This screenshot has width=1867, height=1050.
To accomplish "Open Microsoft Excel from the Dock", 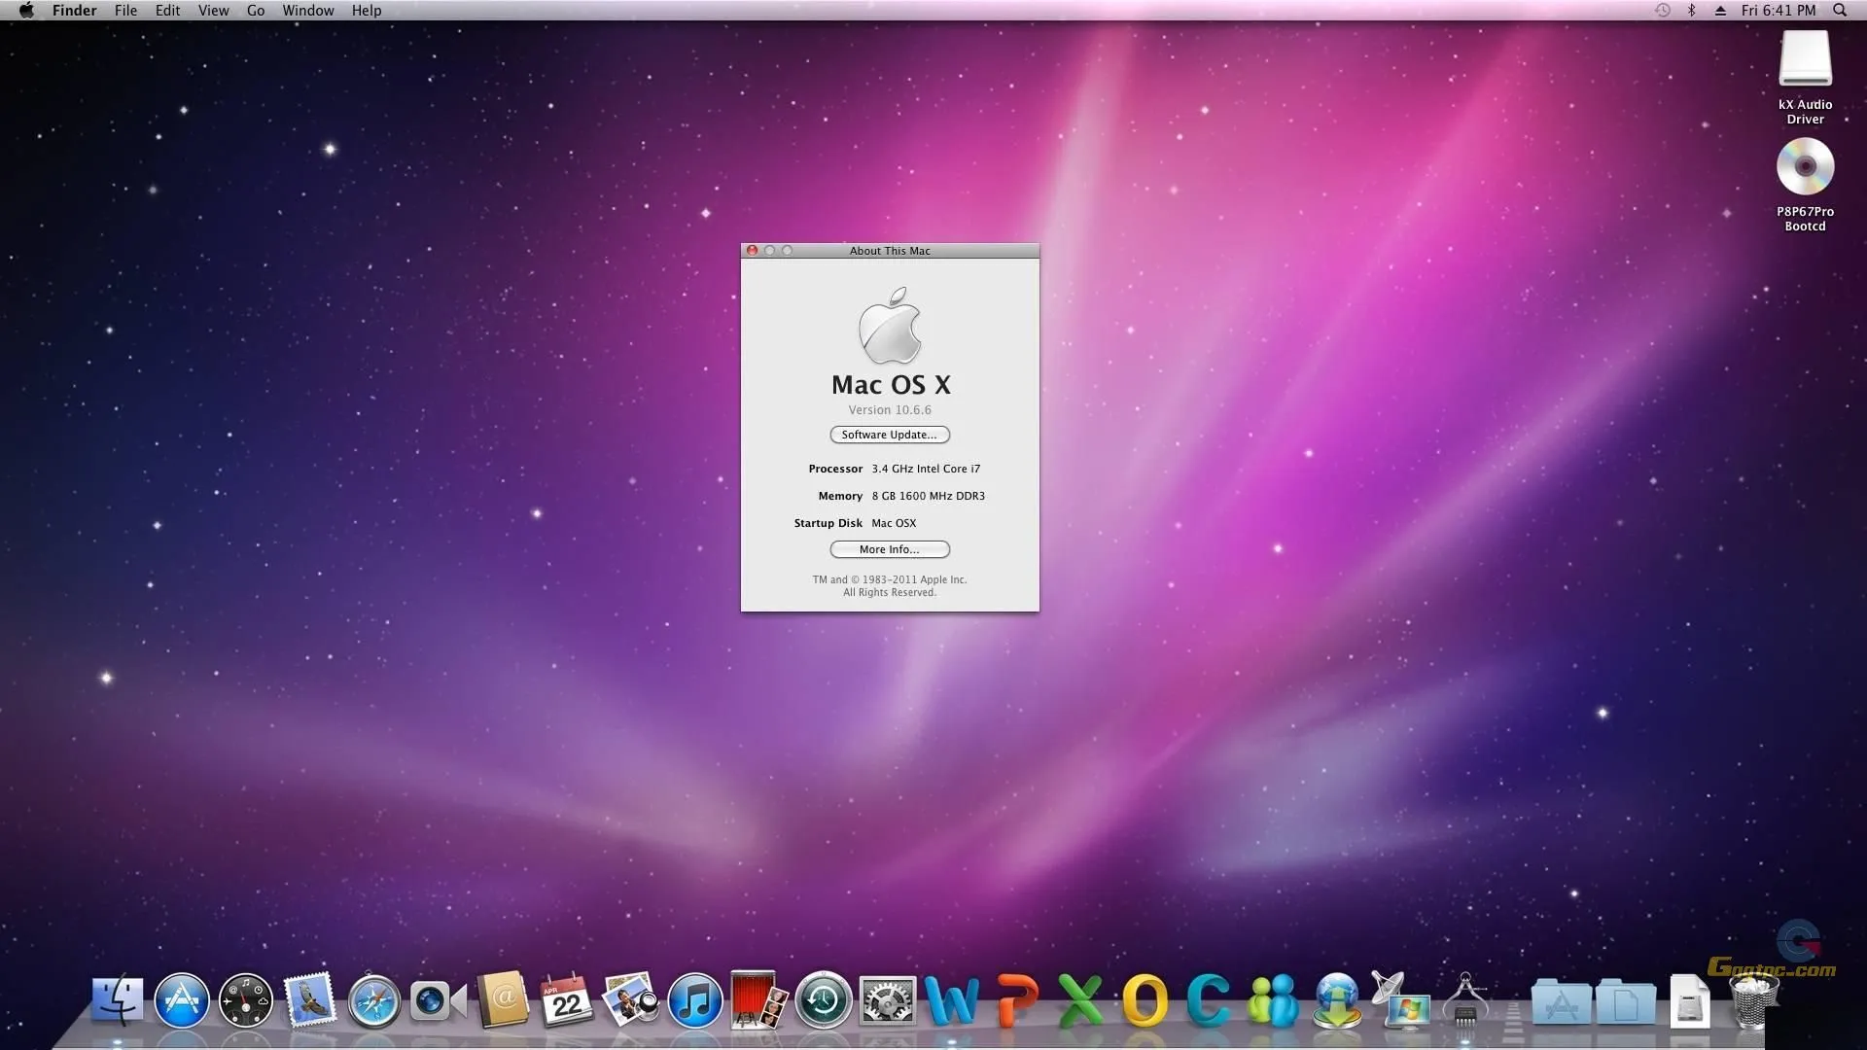I will point(1080,999).
